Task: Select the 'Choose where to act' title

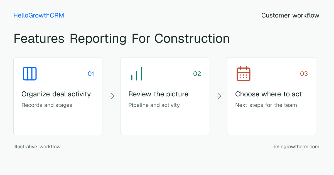Action: pos(269,94)
